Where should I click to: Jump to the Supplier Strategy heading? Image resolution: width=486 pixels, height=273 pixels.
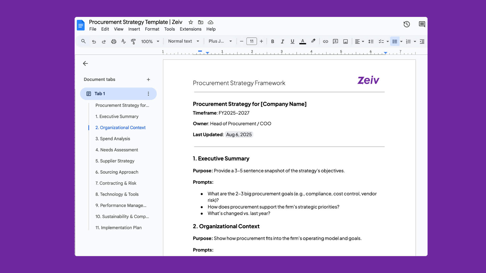tap(115, 161)
